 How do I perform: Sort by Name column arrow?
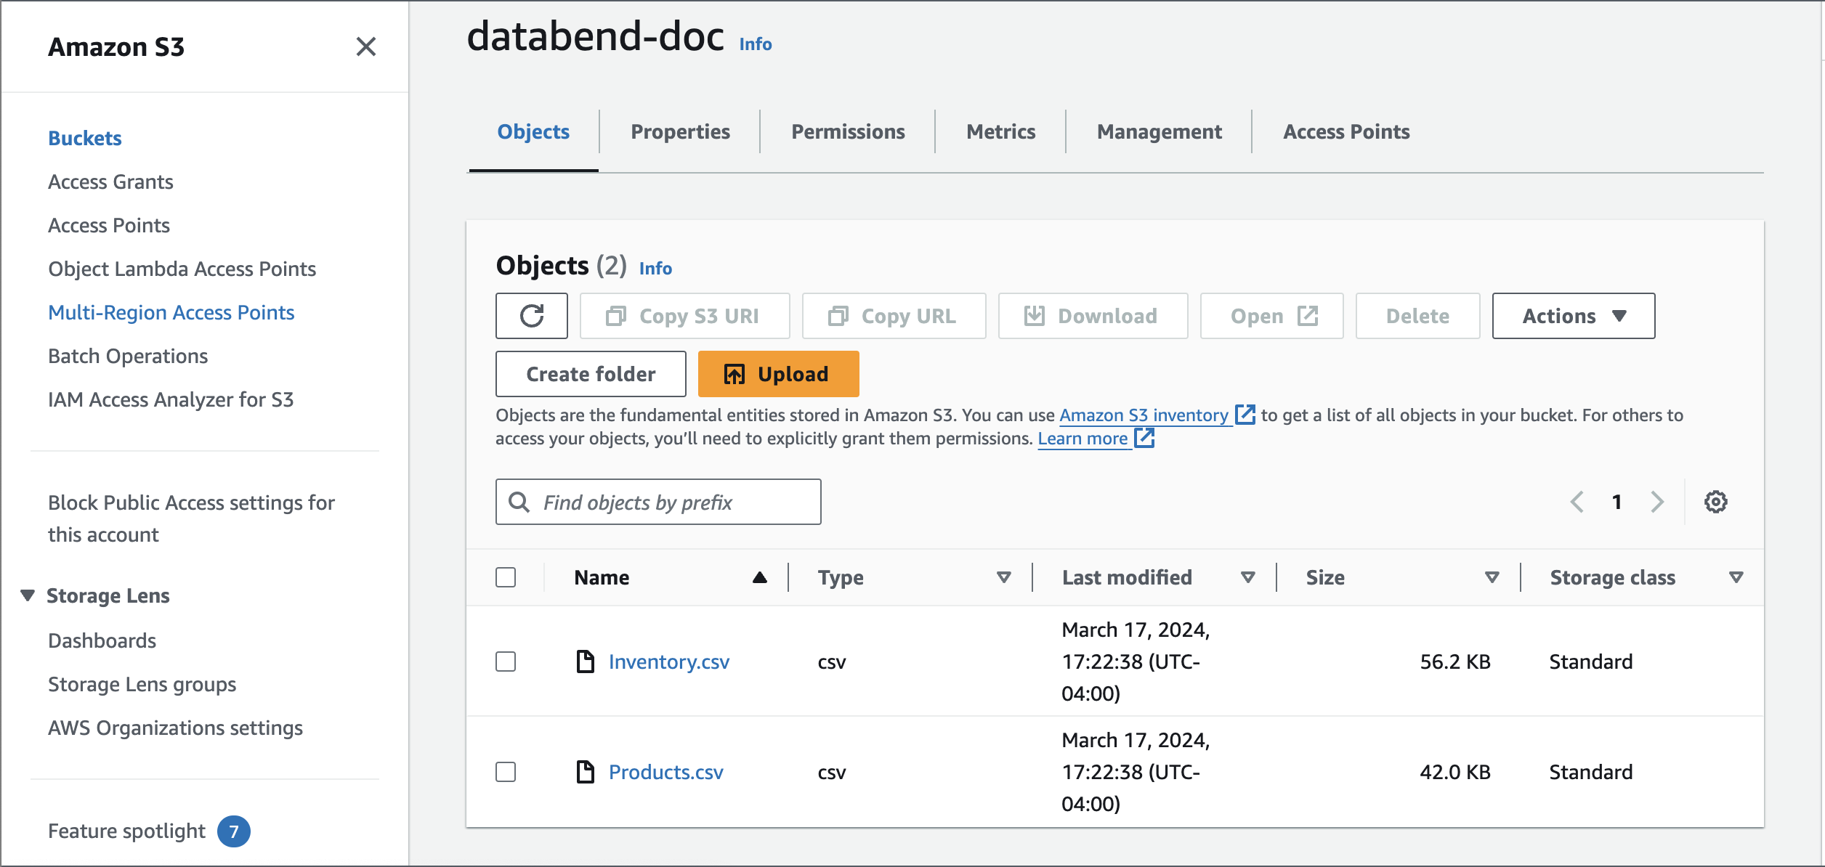point(760,577)
